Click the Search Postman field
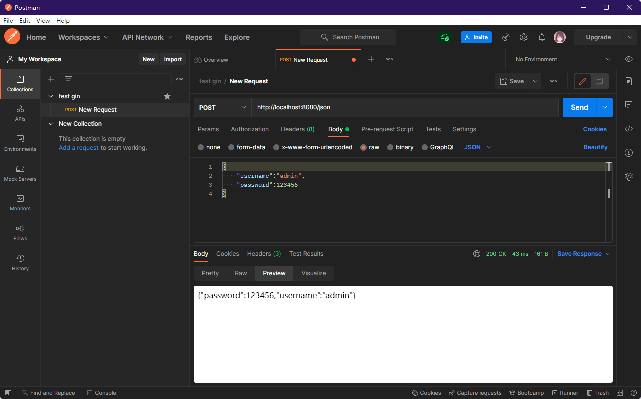Viewport: 641px width, 399px height. 348,37
